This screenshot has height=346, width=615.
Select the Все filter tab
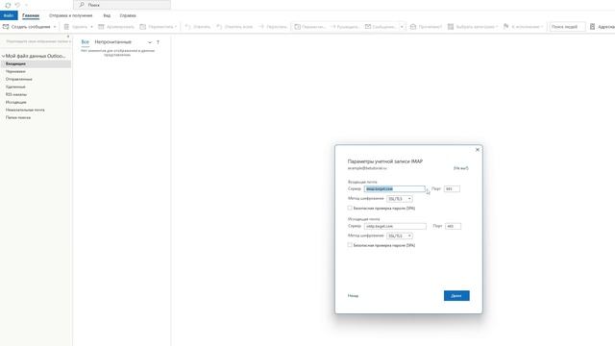pyautogui.click(x=86, y=42)
